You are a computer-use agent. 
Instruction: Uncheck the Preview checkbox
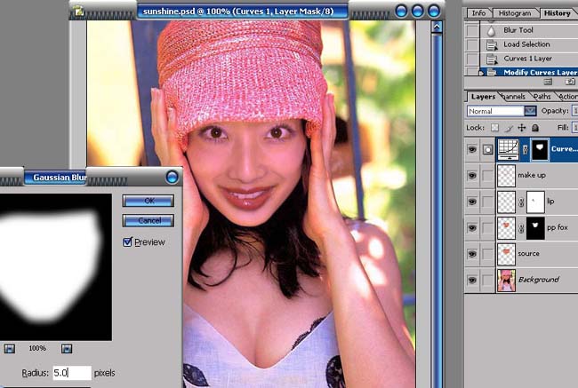point(128,242)
